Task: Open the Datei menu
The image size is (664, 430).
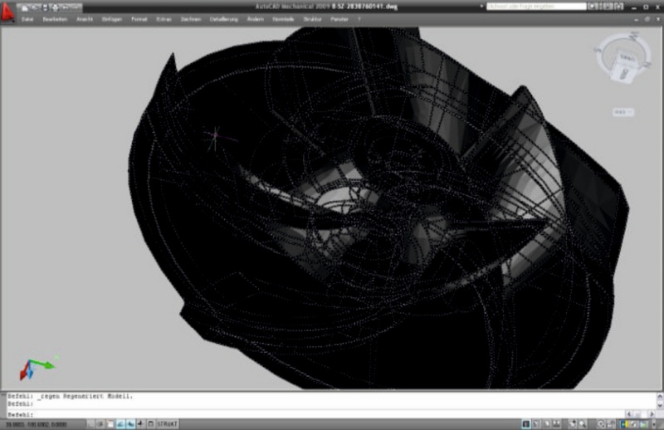Action: [27, 17]
